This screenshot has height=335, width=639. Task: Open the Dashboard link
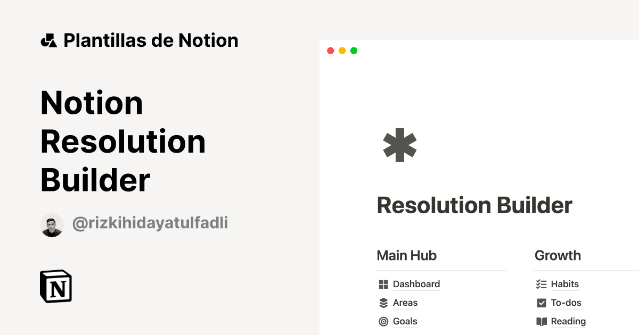416,284
